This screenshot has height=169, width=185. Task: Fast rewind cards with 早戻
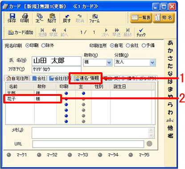[53, 33]
